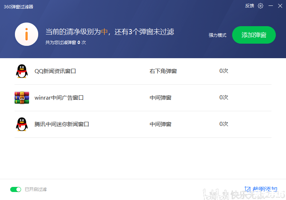The image size is (286, 200).
Task: Select the QQ新闻资讯窗口 entry
Action: click(143, 71)
